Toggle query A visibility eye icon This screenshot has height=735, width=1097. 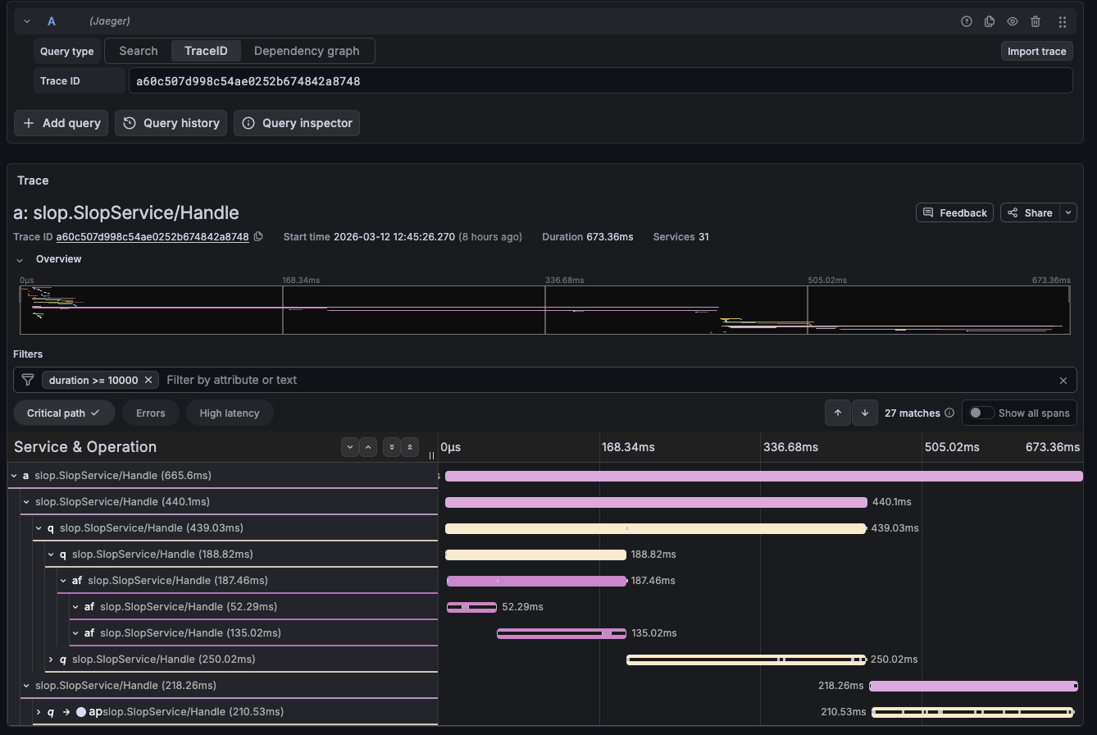click(1013, 21)
